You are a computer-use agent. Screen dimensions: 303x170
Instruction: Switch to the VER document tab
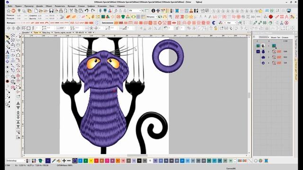[x=89, y=33]
